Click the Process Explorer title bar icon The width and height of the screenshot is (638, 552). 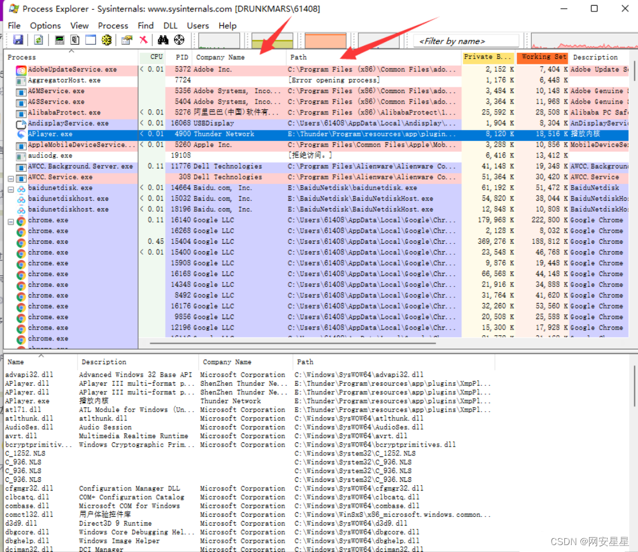pyautogui.click(x=14, y=9)
